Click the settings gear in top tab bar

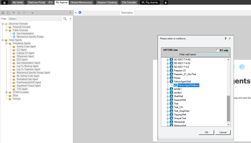[166, 3]
